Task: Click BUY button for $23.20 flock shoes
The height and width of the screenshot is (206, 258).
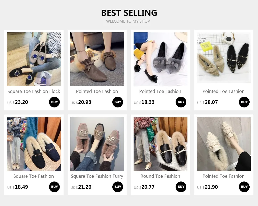Action: (x=54, y=102)
